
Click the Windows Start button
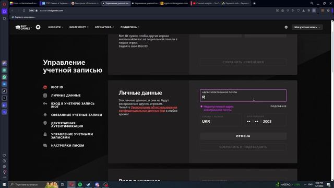[x=4, y=184]
